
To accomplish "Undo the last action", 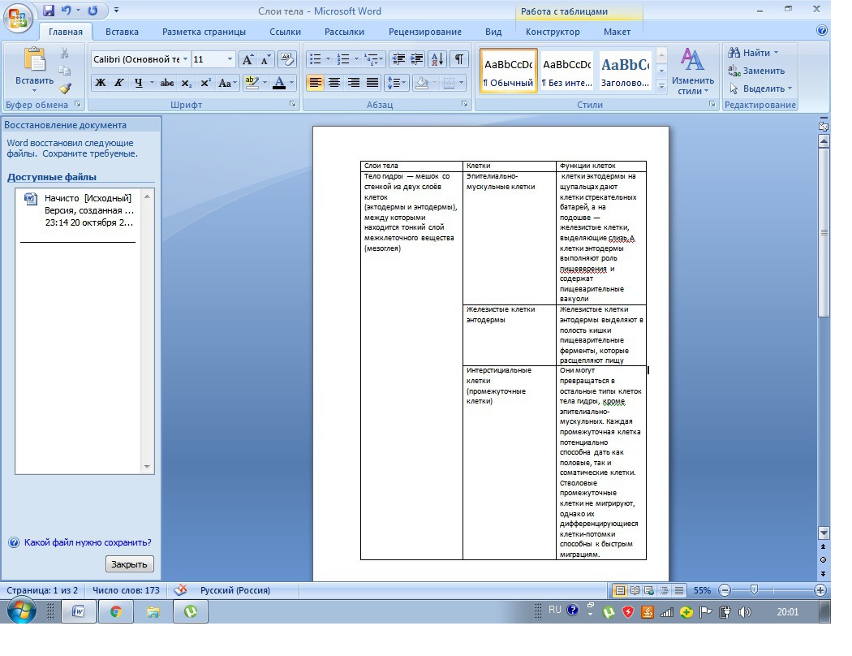I will click(x=67, y=11).
